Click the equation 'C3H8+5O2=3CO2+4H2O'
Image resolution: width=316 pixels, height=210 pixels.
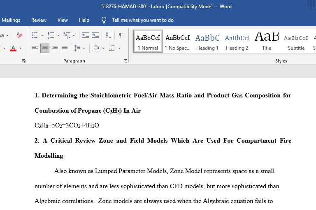point(67,125)
